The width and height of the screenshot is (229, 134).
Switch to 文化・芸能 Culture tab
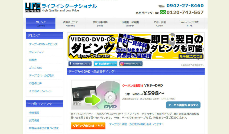point(160,23)
